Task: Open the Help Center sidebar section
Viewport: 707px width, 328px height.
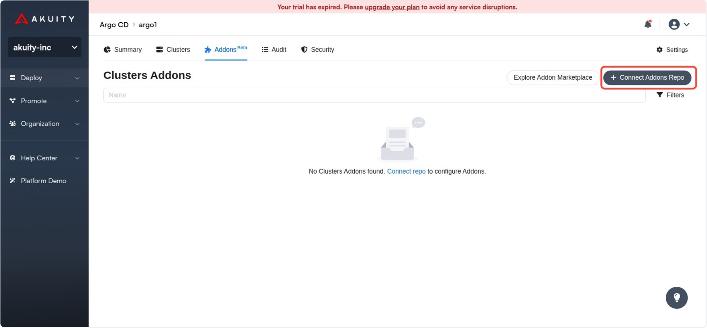Action: 44,158
